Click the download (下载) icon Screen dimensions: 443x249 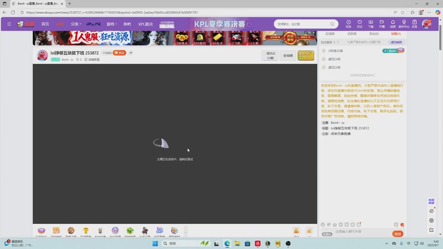pos(370,24)
